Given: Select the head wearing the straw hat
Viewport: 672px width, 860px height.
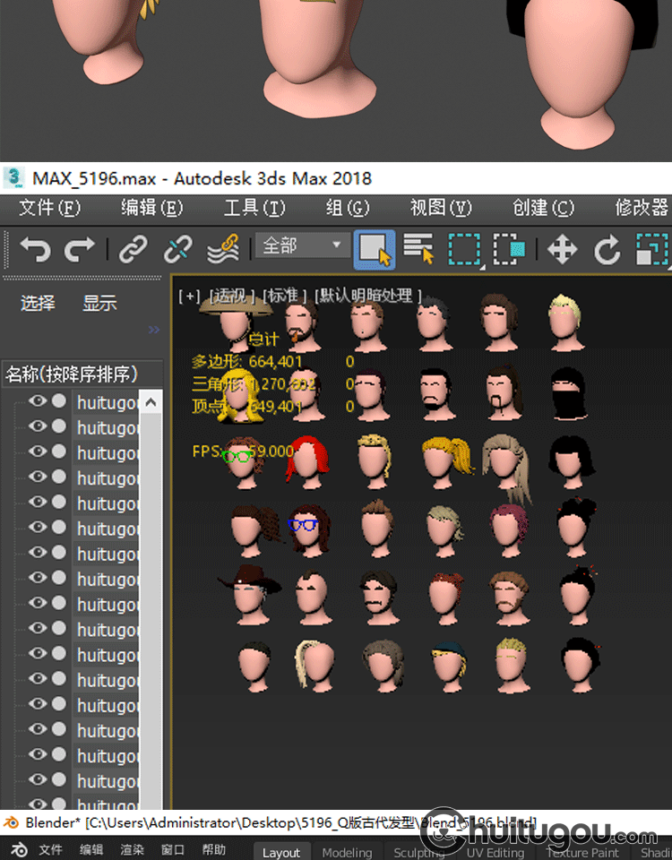Looking at the screenshot, I should click(x=236, y=323).
